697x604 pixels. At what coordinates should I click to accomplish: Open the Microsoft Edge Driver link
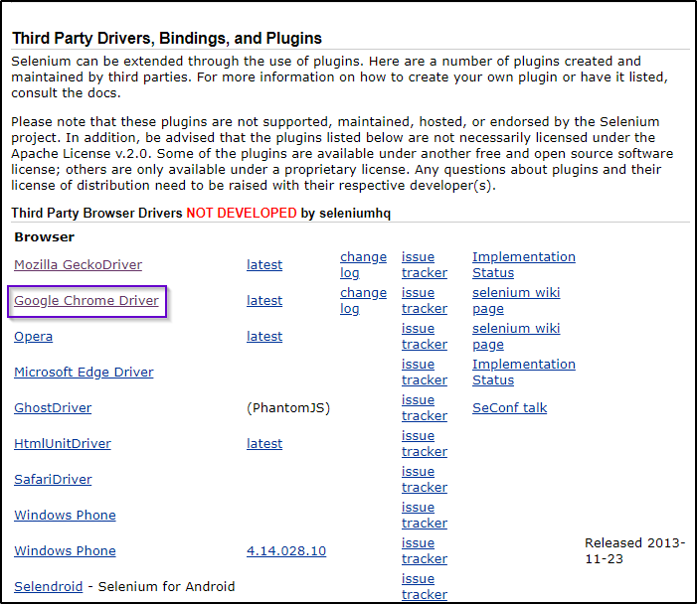pos(84,373)
